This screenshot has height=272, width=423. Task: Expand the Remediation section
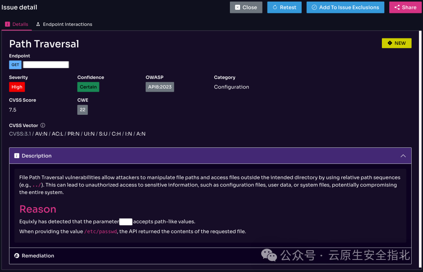pyautogui.click(x=210, y=256)
